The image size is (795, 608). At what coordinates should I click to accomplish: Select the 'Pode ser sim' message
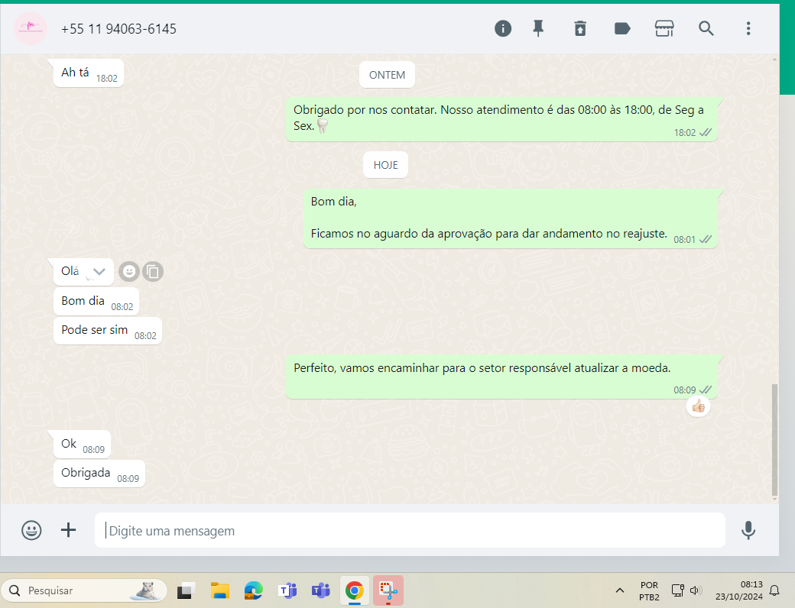point(108,330)
